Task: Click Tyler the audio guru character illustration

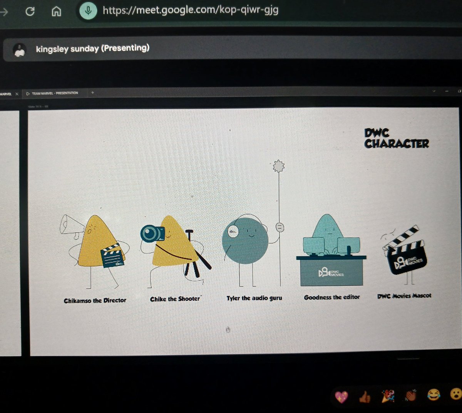Action: 253,224
